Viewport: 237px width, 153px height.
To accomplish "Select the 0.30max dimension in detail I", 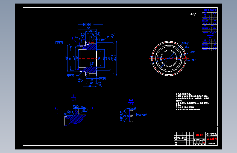I will pyautogui.click(x=82, y=107).
